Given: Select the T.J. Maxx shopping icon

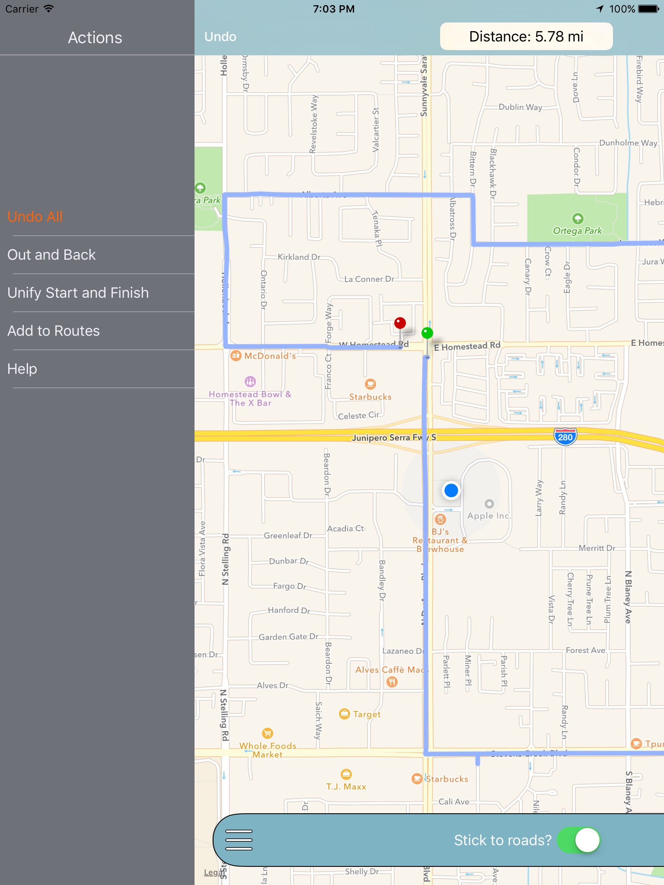Looking at the screenshot, I should [x=346, y=774].
